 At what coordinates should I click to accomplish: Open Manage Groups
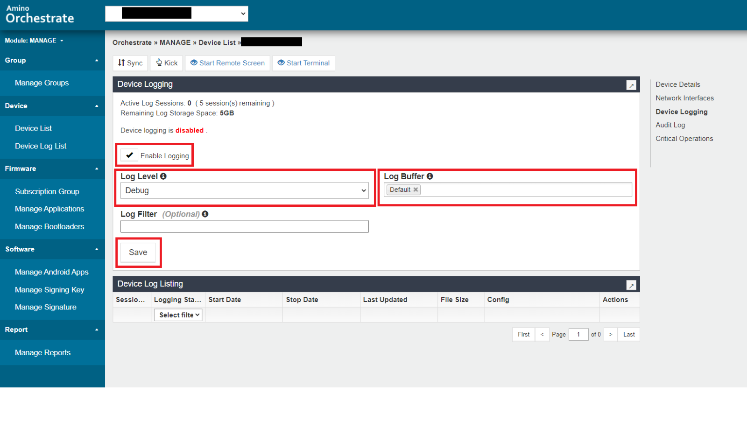click(x=42, y=83)
